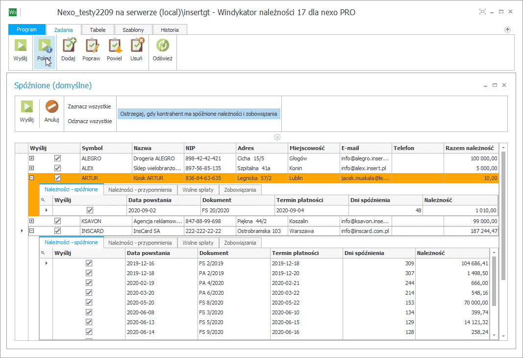Collapse the INSCARD row details
The height and width of the screenshot is (358, 523).
[x=32, y=231]
